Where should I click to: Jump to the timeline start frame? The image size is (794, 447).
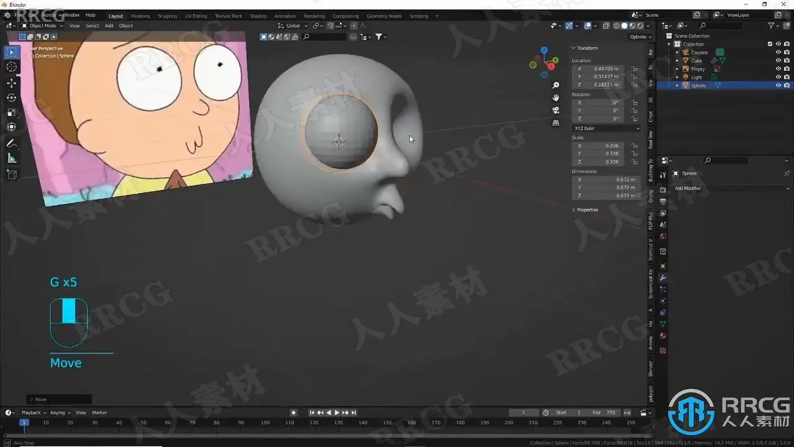coord(313,413)
